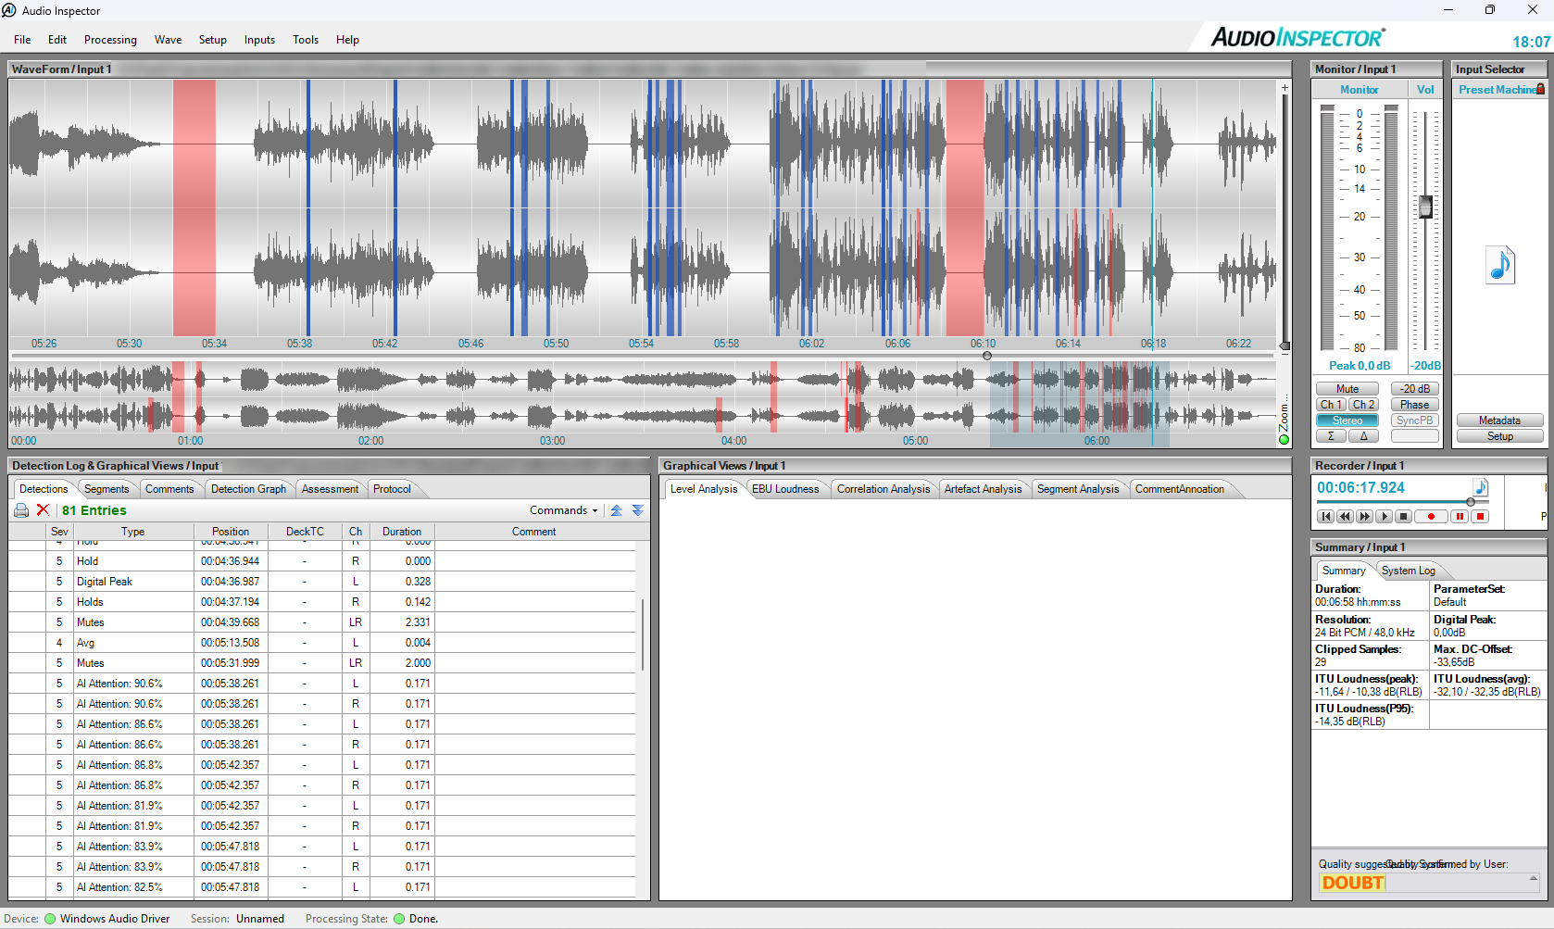The height and width of the screenshot is (929, 1554).
Task: Open the Artefact Analysis tab
Action: tap(983, 489)
